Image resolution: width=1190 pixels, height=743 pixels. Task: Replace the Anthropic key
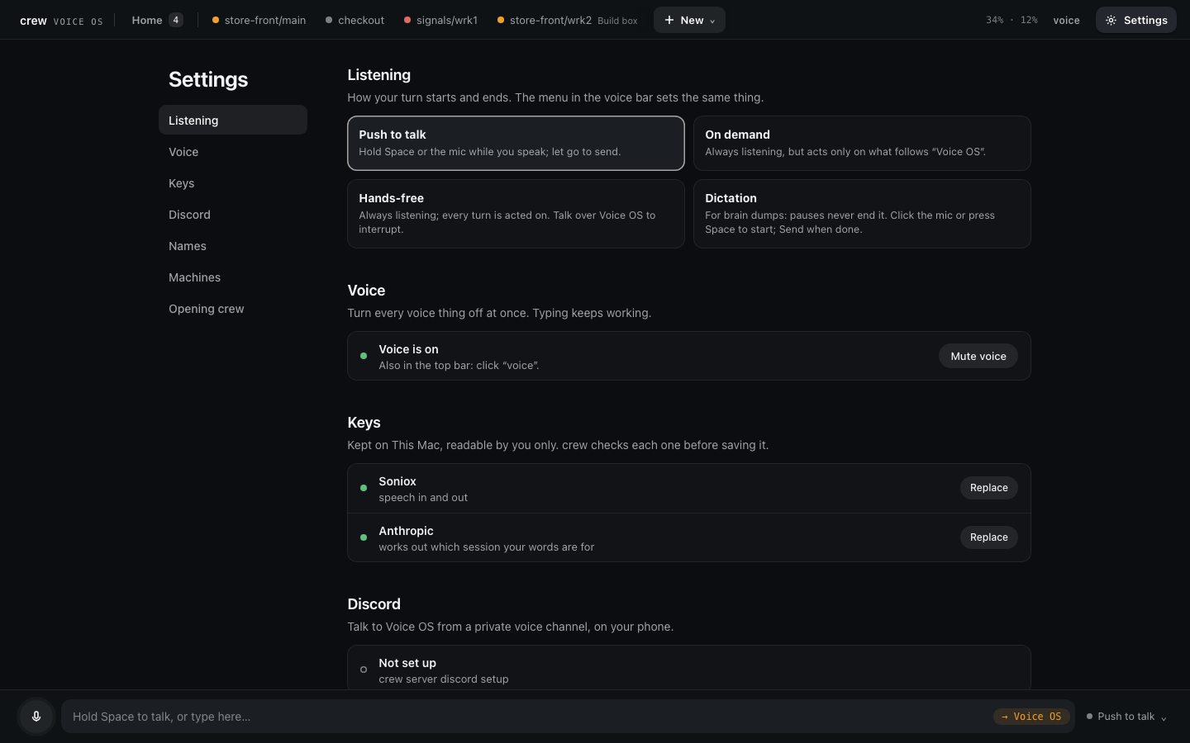point(988,537)
